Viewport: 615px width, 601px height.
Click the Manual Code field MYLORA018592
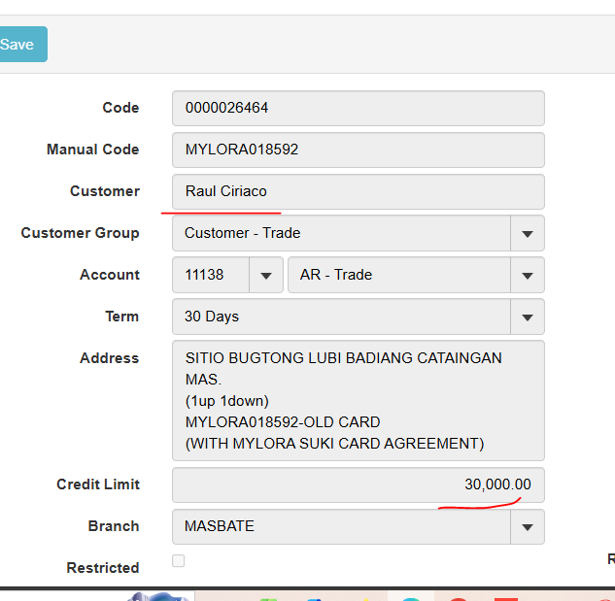[358, 150]
